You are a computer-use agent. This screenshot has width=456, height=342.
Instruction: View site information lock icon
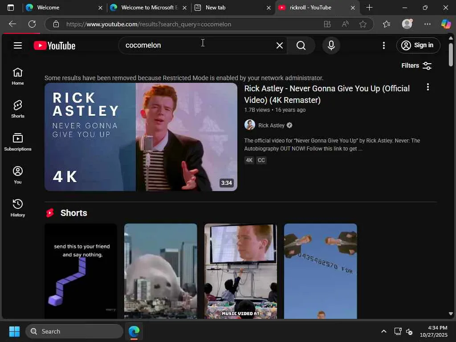pos(56,24)
